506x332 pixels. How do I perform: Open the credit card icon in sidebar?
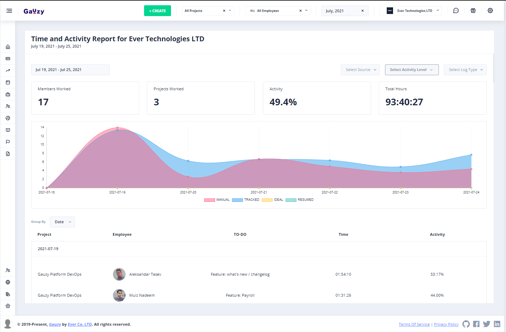click(8, 59)
